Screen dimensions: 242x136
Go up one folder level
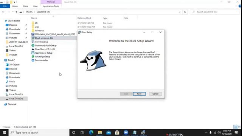(16, 12)
